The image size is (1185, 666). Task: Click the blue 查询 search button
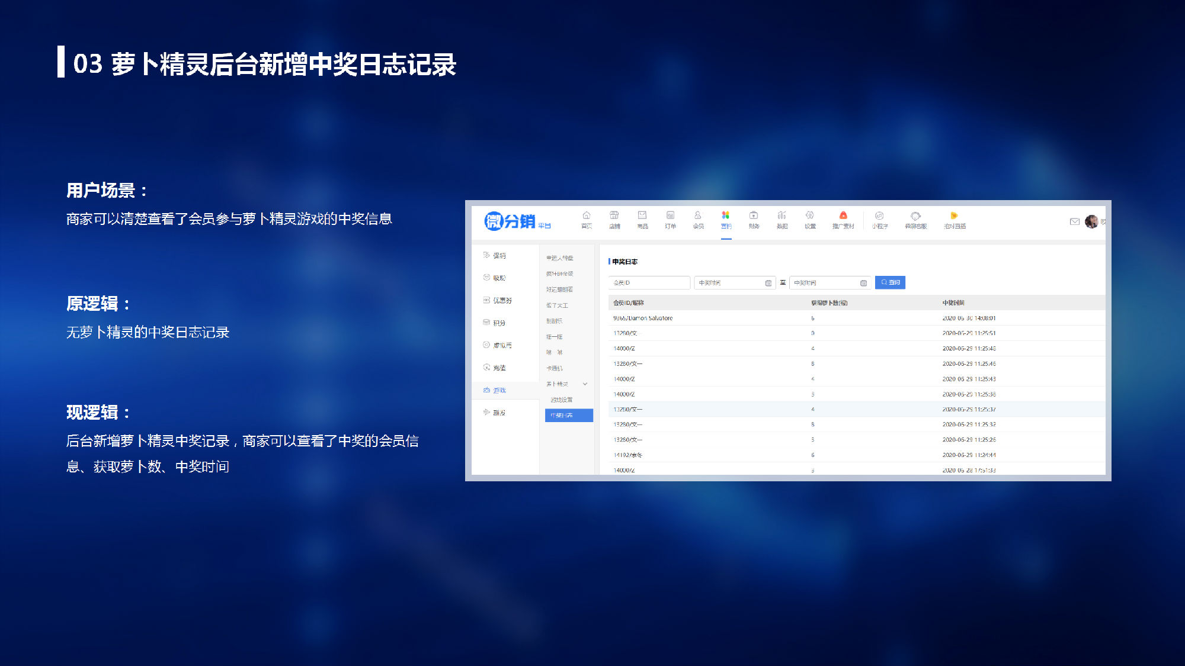pyautogui.click(x=890, y=282)
